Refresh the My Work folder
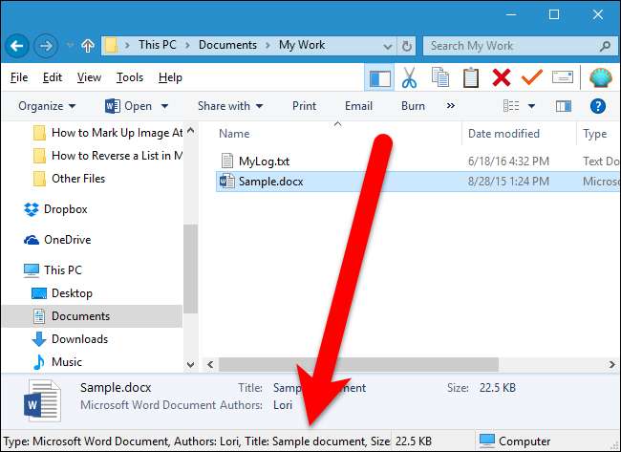 (x=407, y=46)
